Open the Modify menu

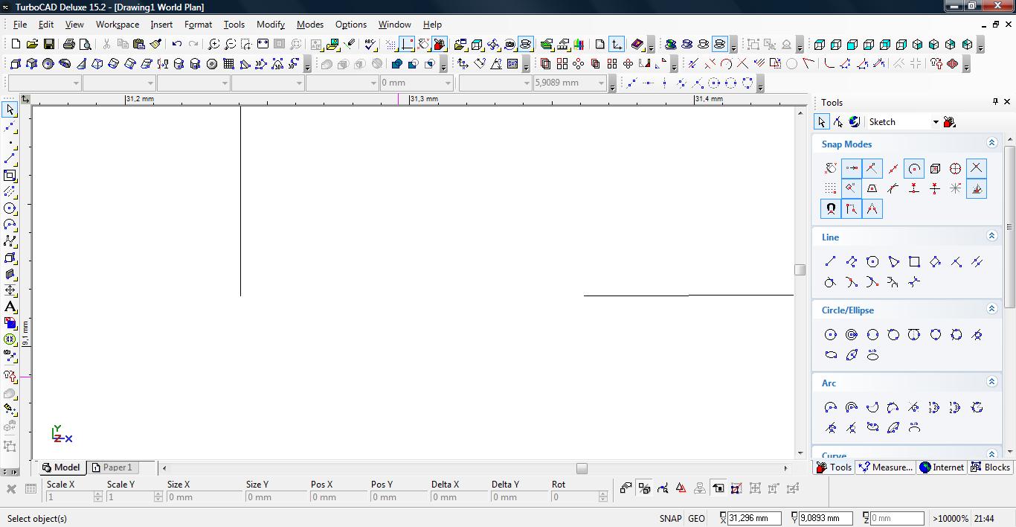(x=270, y=25)
